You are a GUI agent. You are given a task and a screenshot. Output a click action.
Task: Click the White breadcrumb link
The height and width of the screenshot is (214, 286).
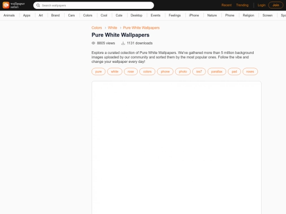pyautogui.click(x=112, y=27)
